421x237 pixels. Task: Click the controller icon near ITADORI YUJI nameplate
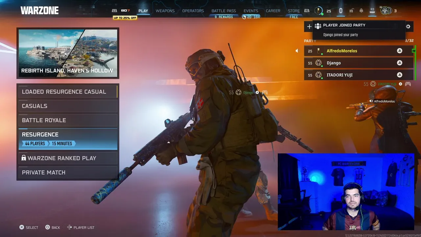(408, 84)
